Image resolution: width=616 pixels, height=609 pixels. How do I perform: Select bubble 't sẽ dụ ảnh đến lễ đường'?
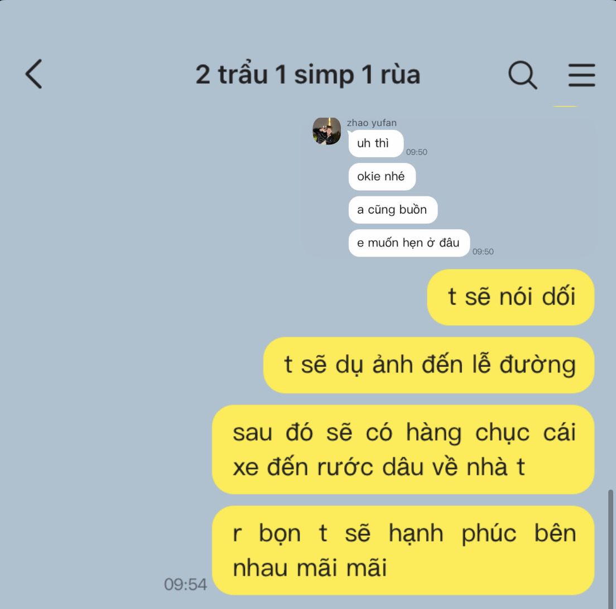(429, 365)
